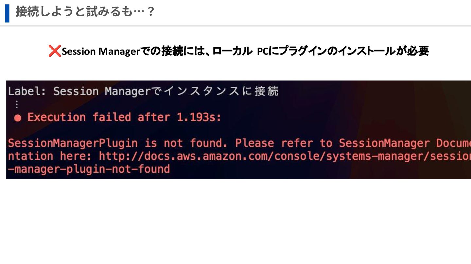Click "Session Manager" in the bold headline
Screen dimensions: 471x264
pyautogui.click(x=101, y=51)
